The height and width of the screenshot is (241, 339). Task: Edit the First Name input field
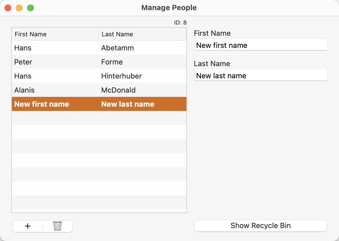coord(260,45)
